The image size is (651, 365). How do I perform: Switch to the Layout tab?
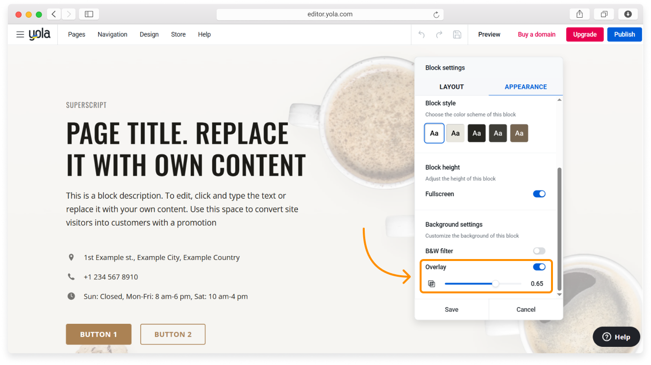[451, 87]
